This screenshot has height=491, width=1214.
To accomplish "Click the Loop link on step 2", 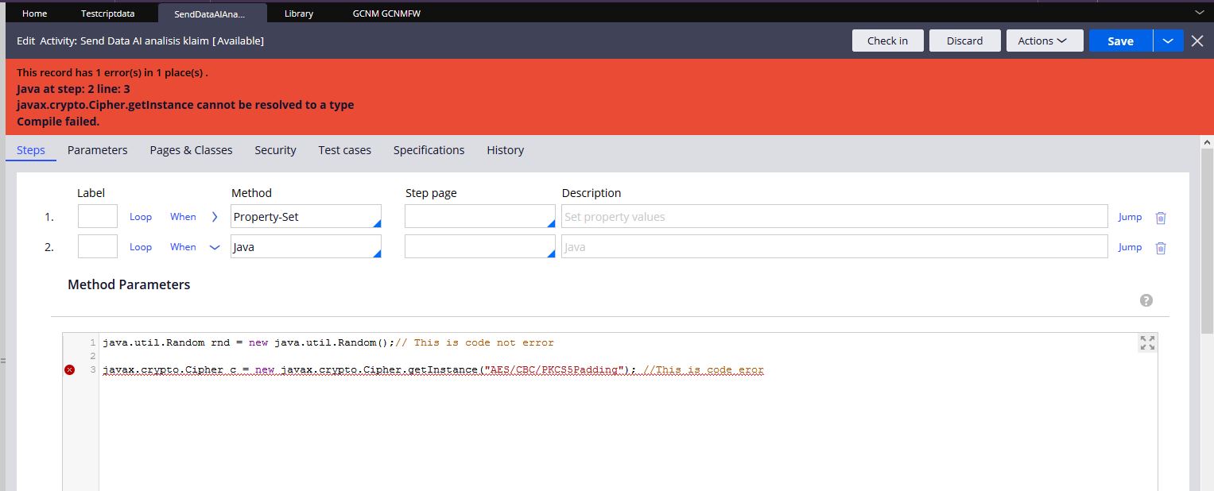I will [140, 247].
